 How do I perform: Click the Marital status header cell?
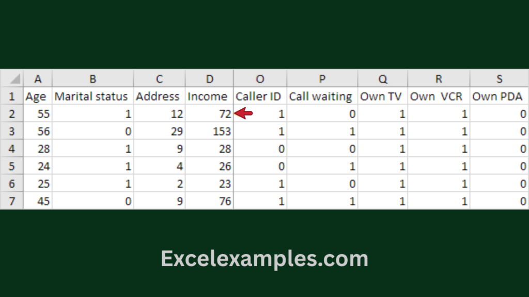click(91, 96)
